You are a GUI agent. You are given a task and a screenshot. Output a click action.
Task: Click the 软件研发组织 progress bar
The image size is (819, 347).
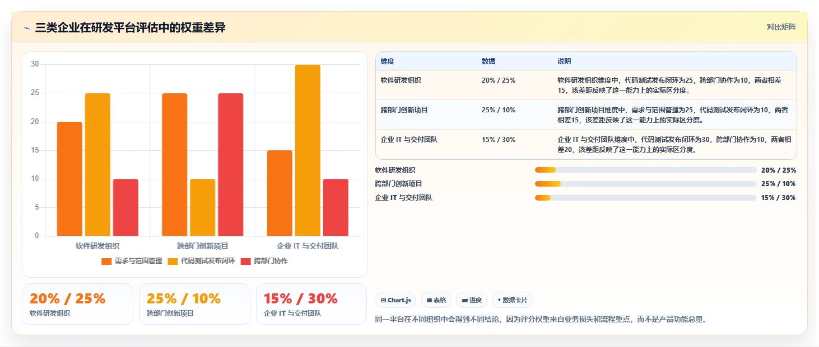point(645,170)
